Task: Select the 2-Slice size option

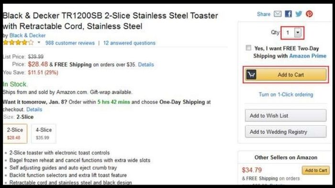Action: pos(15,134)
